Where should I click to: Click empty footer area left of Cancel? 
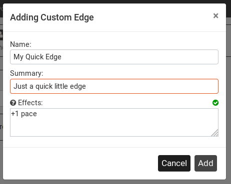tap(80, 163)
